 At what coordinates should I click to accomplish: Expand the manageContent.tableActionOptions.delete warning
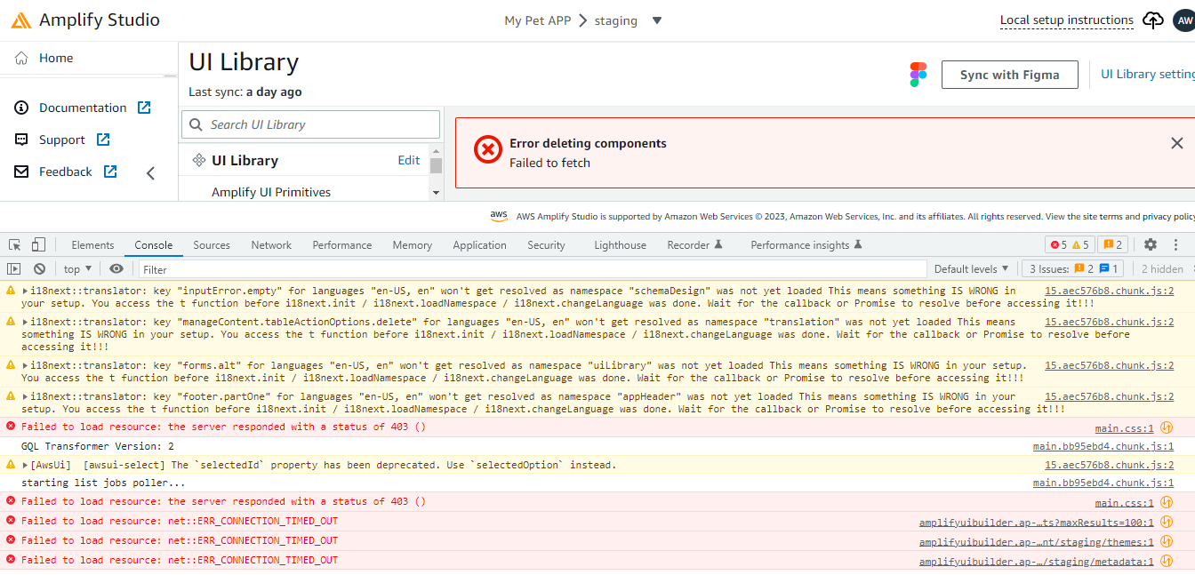pyautogui.click(x=25, y=322)
